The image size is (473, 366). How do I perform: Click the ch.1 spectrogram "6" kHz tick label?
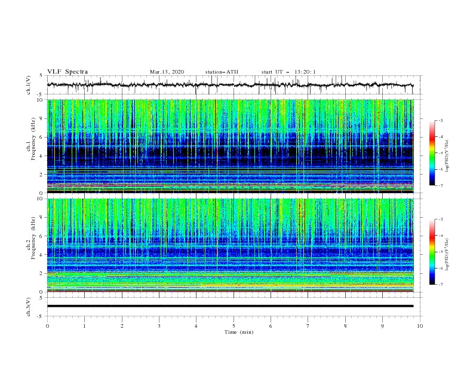pyautogui.click(x=42, y=137)
